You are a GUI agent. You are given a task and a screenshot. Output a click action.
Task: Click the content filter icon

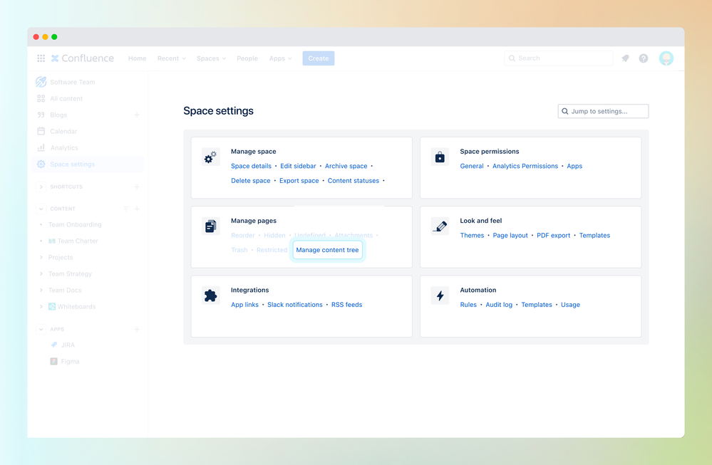(x=125, y=209)
